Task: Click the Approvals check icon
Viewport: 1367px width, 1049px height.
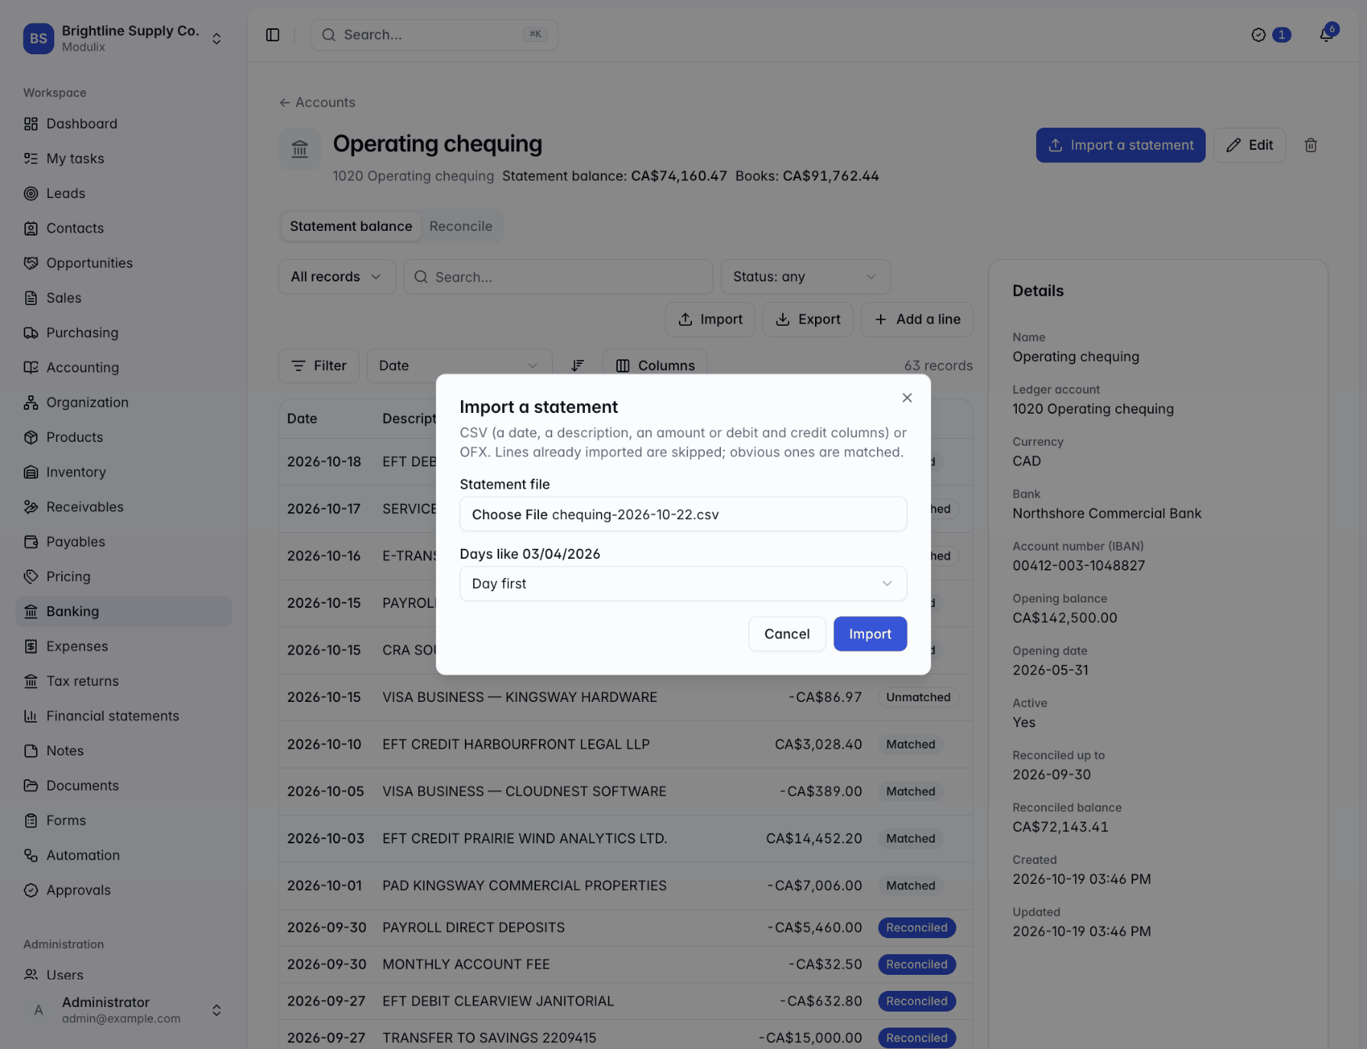Action: 31,890
